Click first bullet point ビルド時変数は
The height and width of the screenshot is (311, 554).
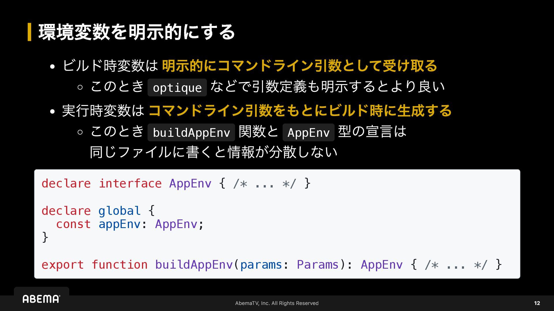click(x=110, y=66)
